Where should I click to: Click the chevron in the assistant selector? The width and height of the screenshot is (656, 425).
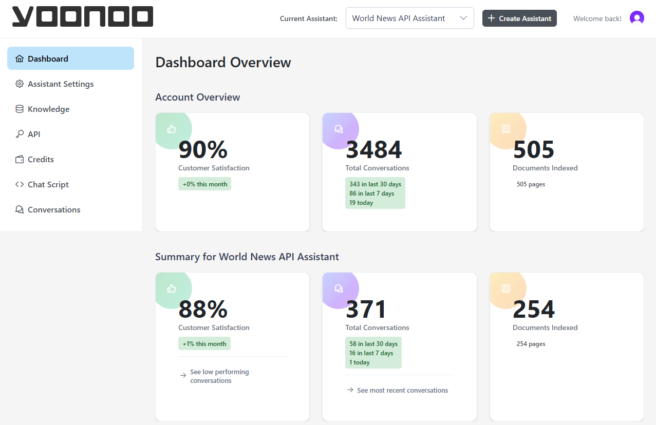click(463, 18)
